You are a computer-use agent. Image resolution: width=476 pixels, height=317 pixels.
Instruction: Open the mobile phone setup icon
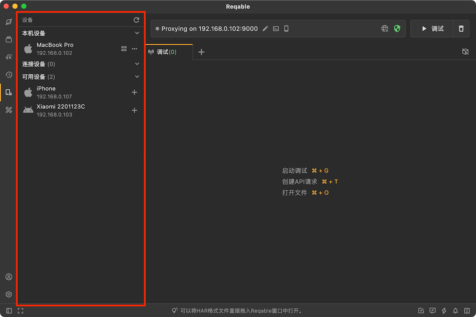pos(286,29)
